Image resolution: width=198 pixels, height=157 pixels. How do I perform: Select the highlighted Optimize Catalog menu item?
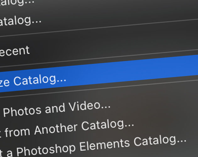(x=99, y=73)
